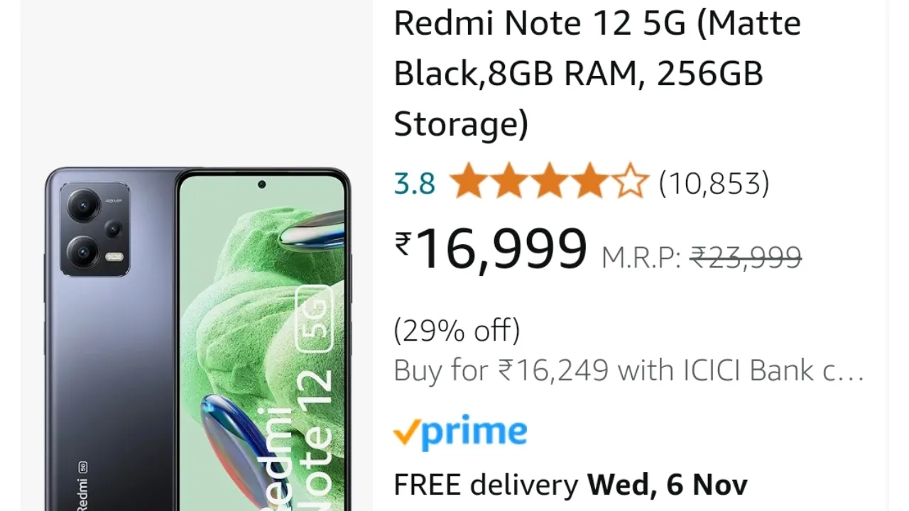Click the Prime logo badge

click(460, 432)
